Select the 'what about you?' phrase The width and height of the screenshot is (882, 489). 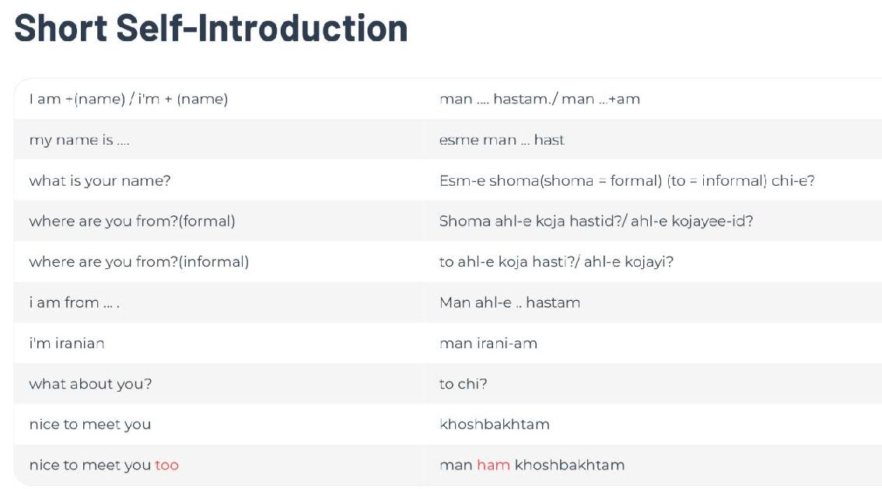pyautogui.click(x=90, y=384)
